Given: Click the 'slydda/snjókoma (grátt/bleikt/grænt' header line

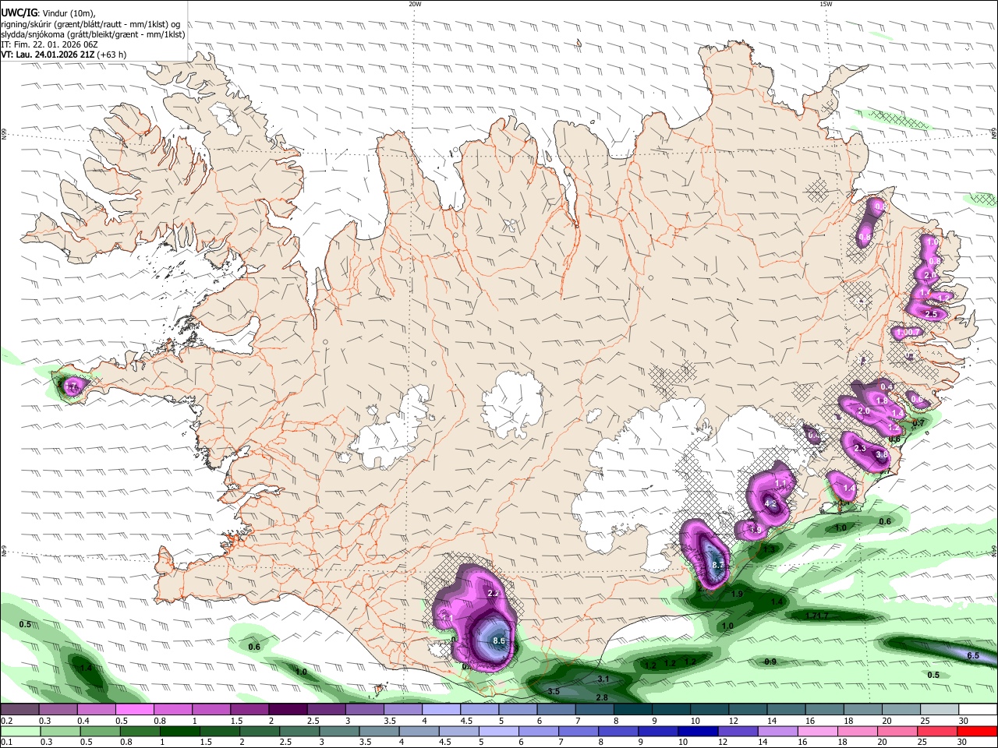Looking at the screenshot, I should pyautogui.click(x=93, y=34).
